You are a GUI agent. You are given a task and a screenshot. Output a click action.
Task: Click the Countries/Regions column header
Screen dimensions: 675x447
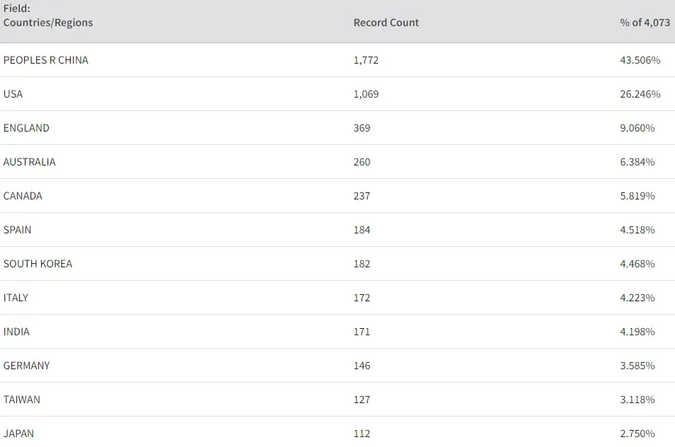point(48,23)
